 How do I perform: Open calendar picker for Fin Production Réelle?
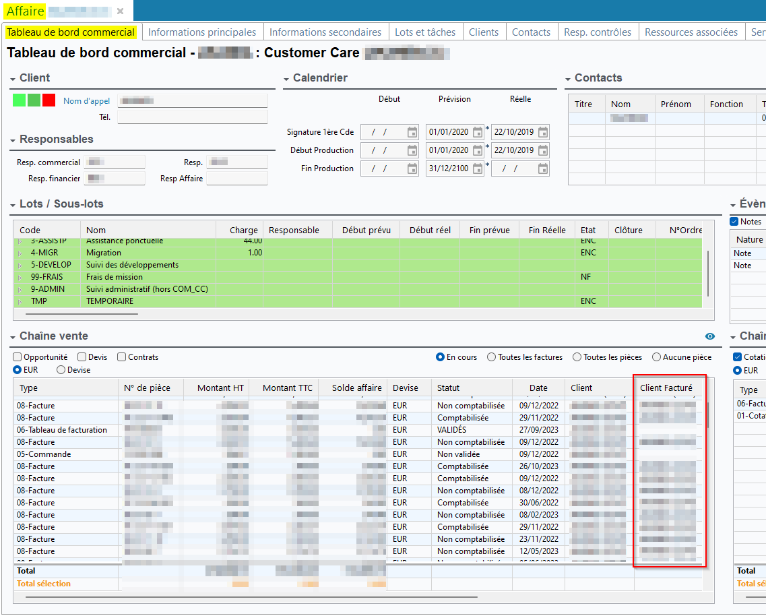pos(543,168)
